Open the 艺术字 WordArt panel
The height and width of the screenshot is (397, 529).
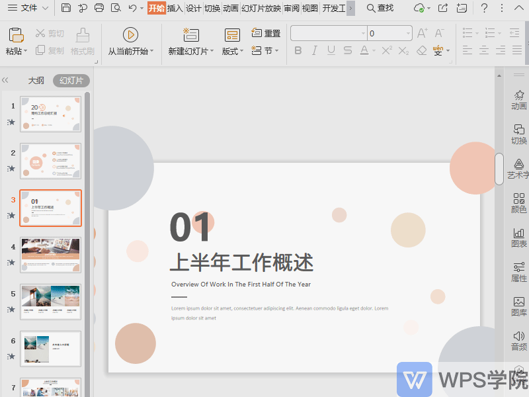pos(518,167)
